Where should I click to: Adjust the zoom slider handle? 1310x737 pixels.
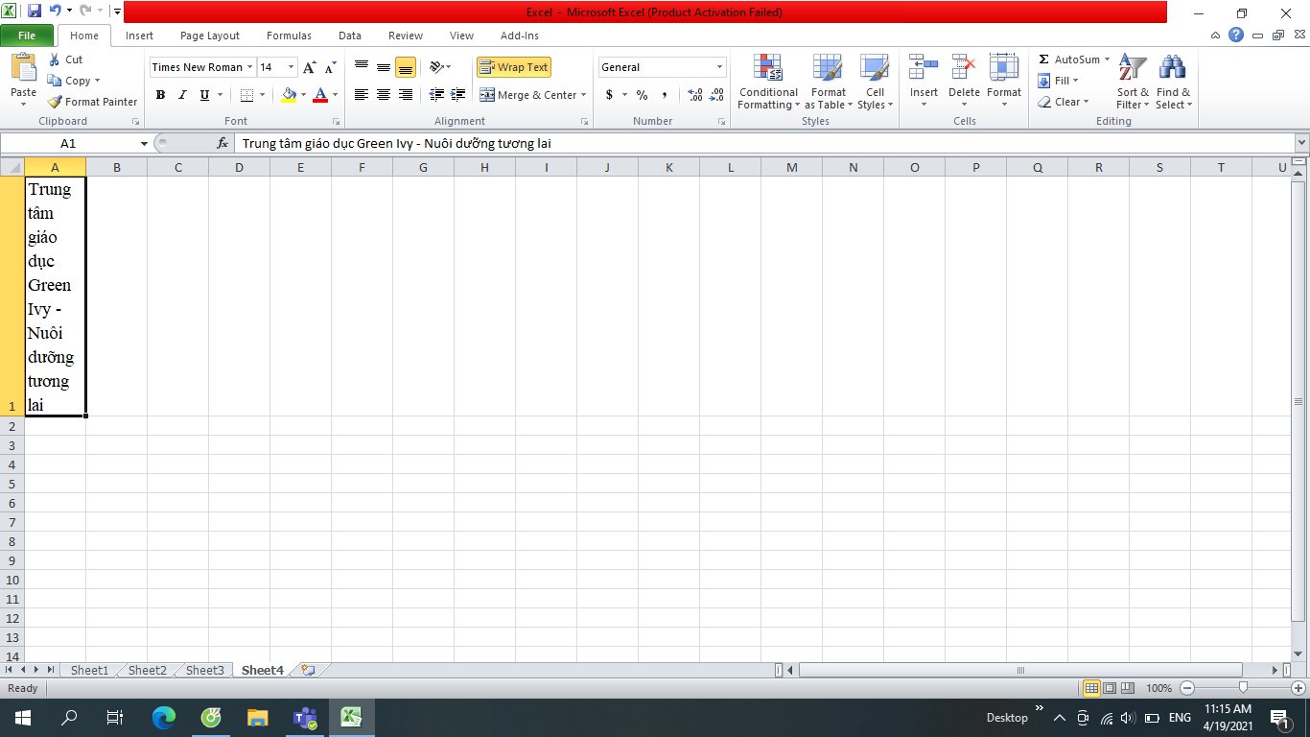(1243, 687)
